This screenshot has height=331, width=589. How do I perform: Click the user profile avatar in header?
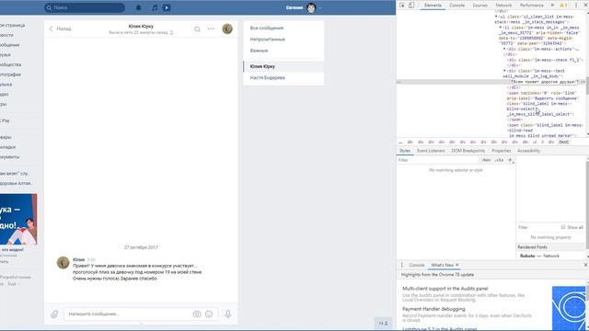[311, 7]
